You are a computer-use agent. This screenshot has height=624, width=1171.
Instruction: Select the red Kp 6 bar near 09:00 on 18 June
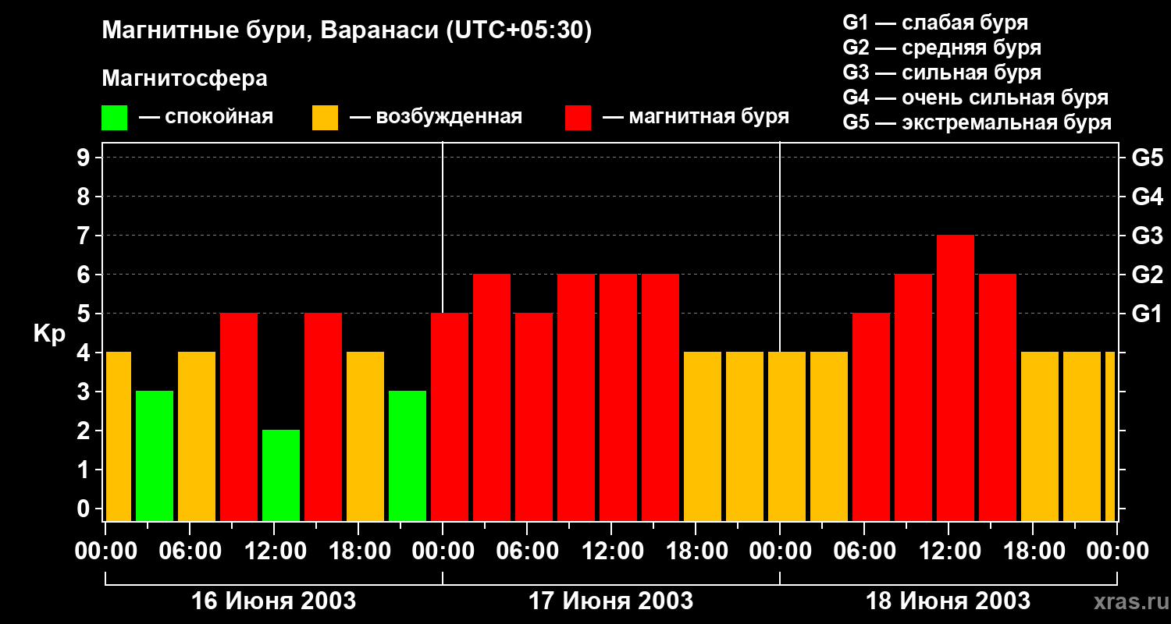coord(913,397)
